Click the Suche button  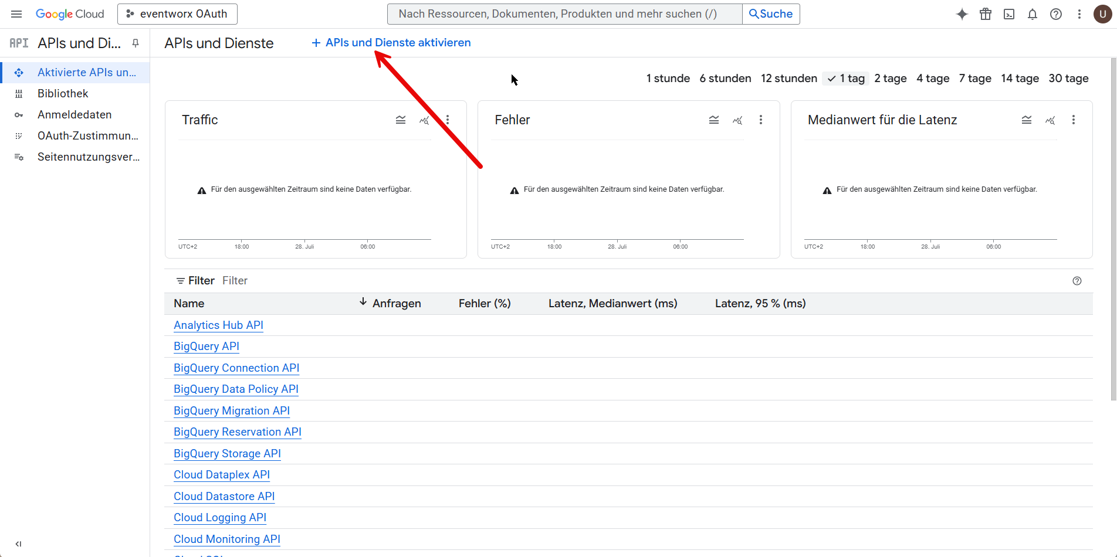tap(771, 14)
